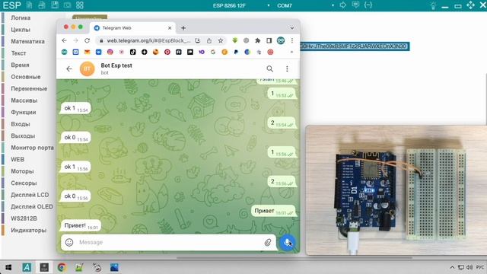
Task: Expand the tab search chevron in browser
Action: pos(292,28)
